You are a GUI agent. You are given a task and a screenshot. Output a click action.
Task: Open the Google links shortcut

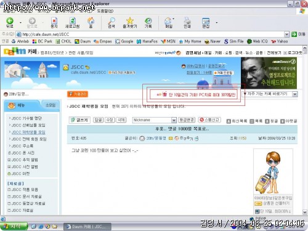pos(124,41)
